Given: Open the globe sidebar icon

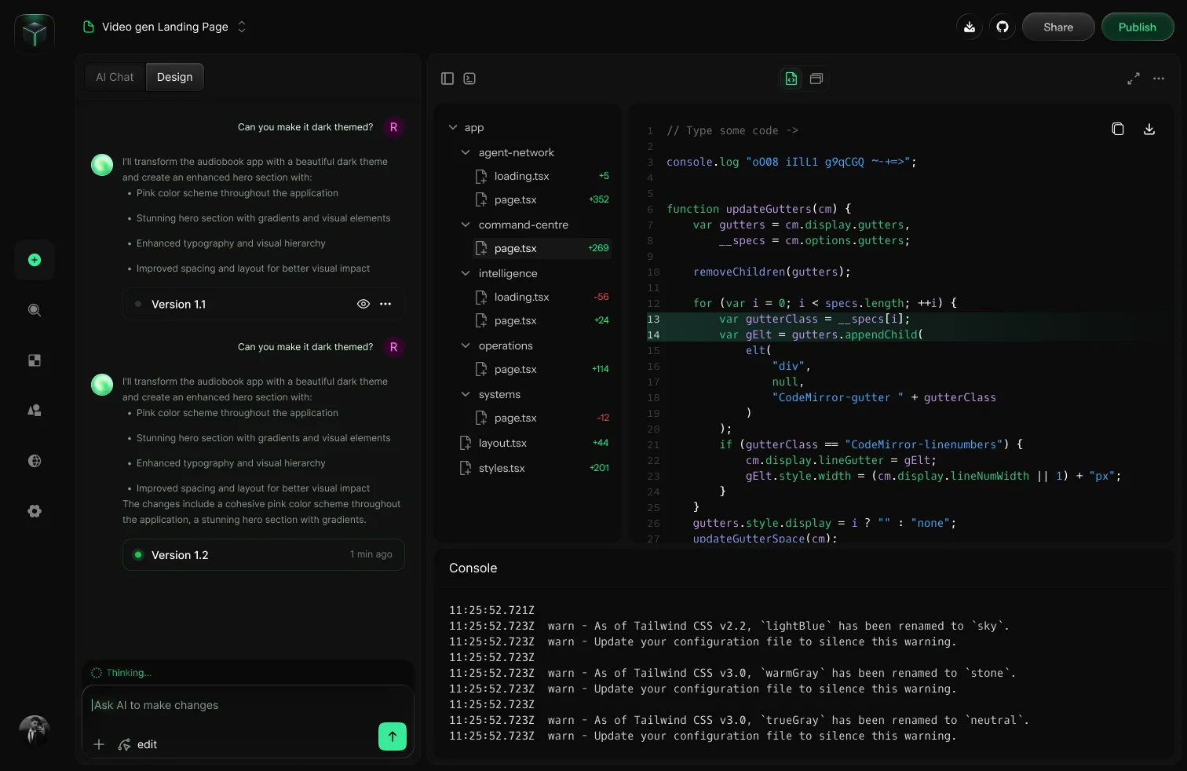Looking at the screenshot, I should coord(35,461).
